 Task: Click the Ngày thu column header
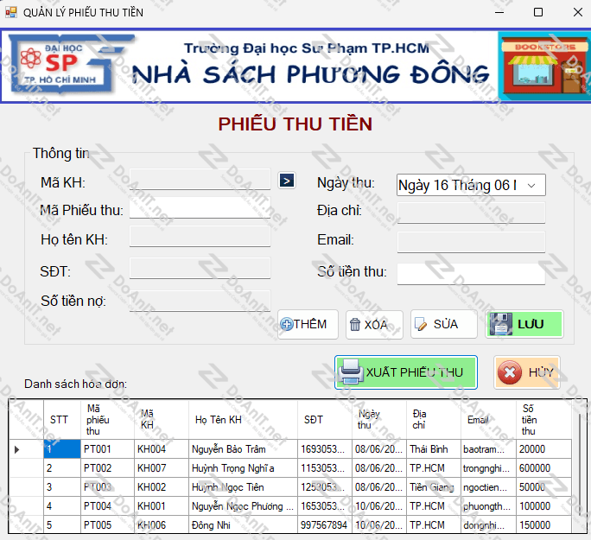pyautogui.click(x=379, y=419)
